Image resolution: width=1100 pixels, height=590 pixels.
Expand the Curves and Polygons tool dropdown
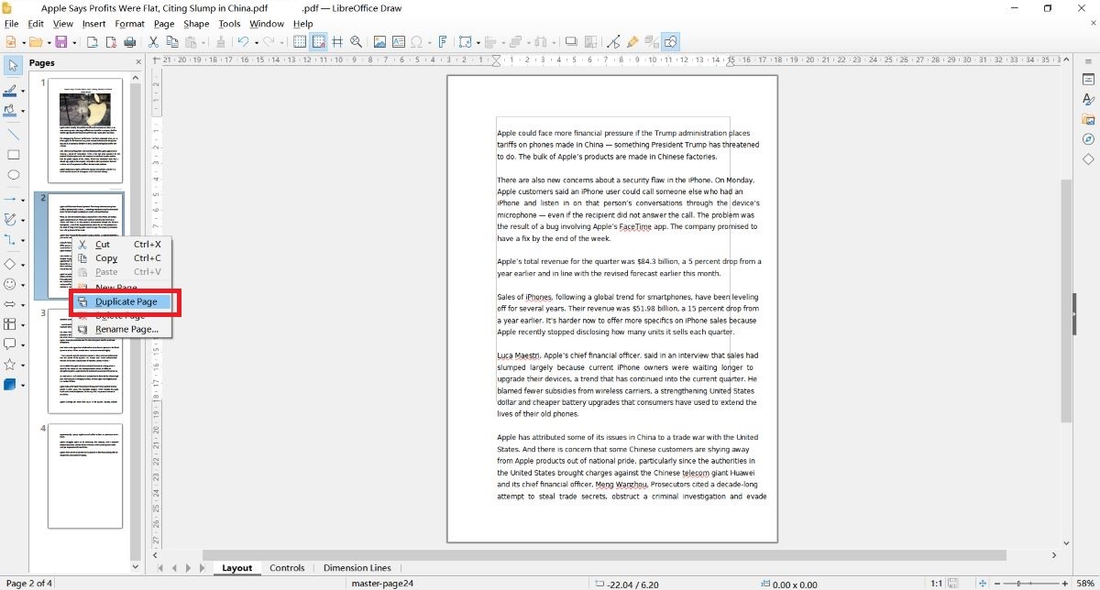point(24,219)
